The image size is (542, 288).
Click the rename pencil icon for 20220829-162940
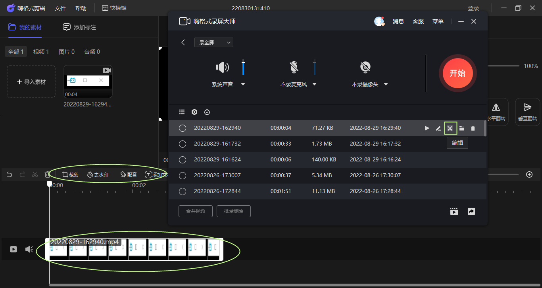point(438,128)
